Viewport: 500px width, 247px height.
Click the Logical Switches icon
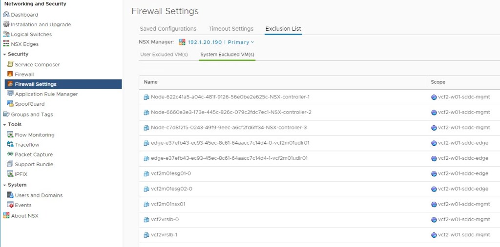(6, 34)
